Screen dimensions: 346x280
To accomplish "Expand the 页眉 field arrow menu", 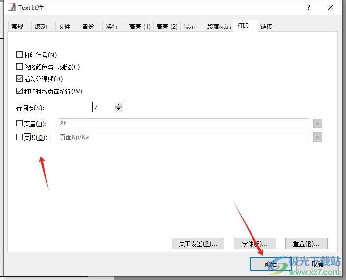I will (317, 124).
